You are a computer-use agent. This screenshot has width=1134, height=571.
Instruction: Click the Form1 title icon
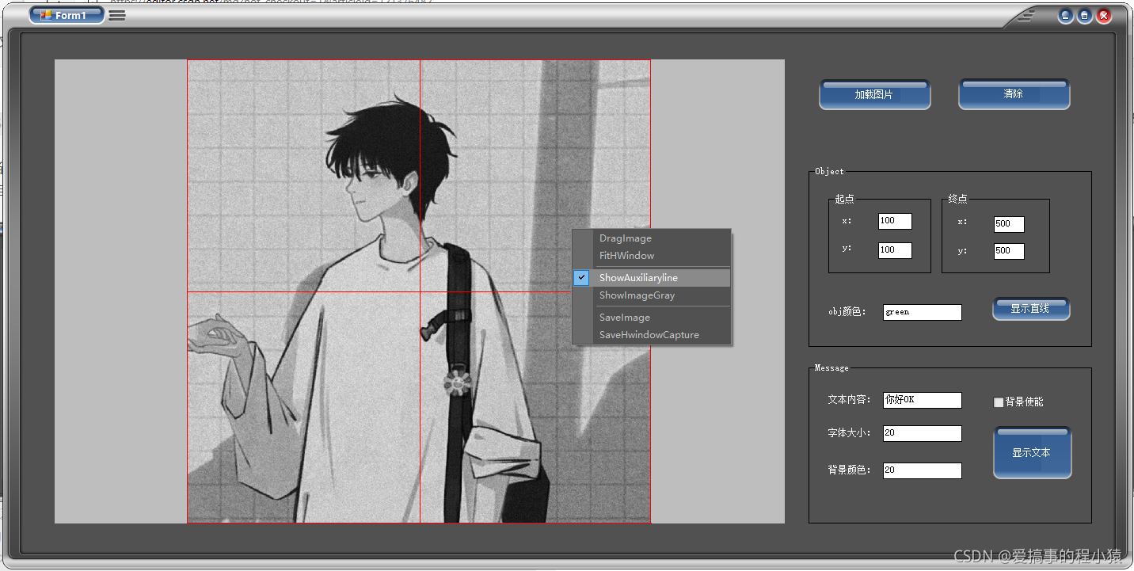tap(46, 15)
